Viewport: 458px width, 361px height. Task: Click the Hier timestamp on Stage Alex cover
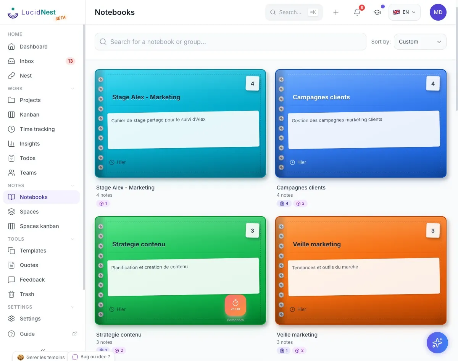tap(118, 162)
